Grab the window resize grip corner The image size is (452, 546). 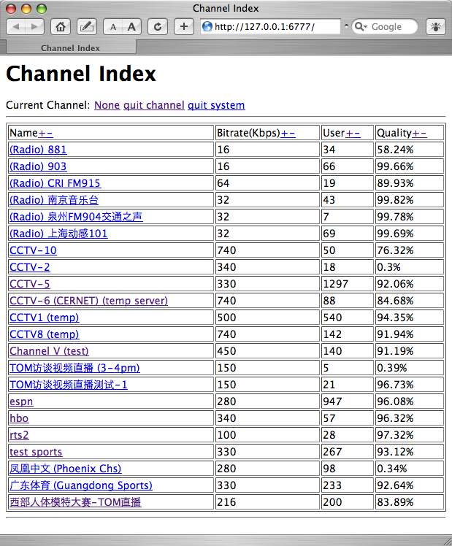[447, 541]
